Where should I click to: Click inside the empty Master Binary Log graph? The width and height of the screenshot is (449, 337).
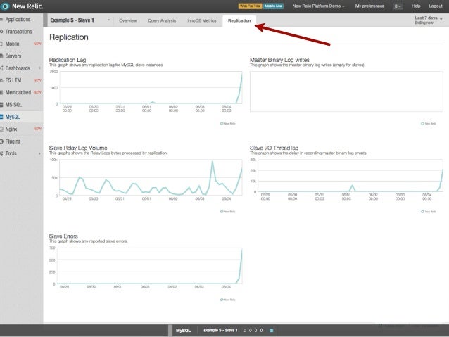coord(346,91)
